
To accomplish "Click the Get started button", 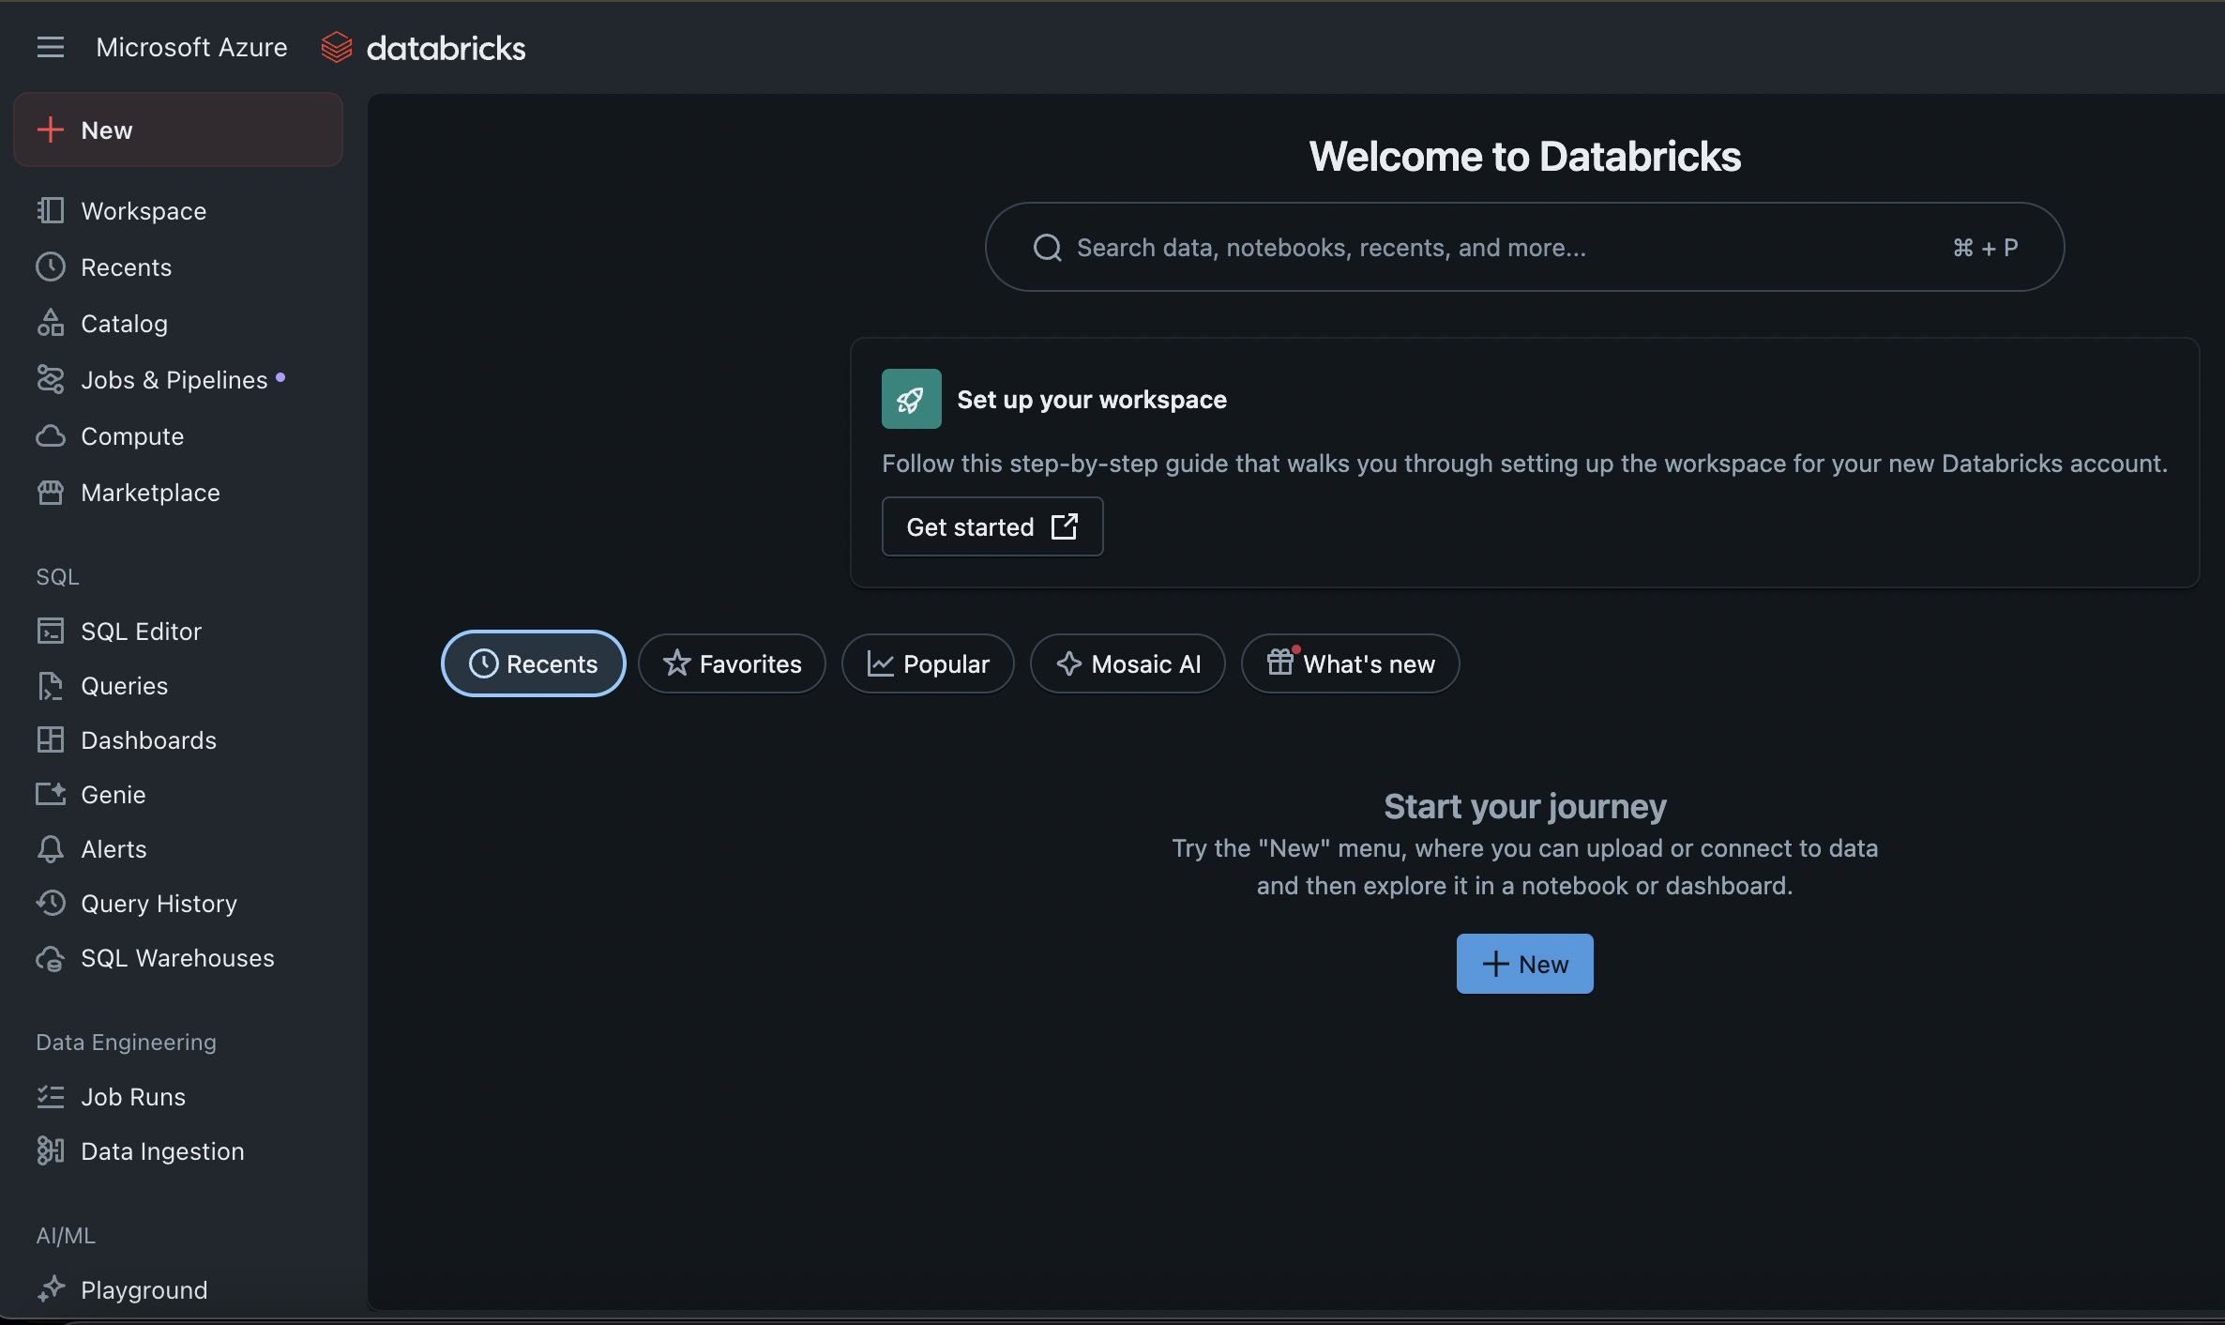I will pos(992,526).
